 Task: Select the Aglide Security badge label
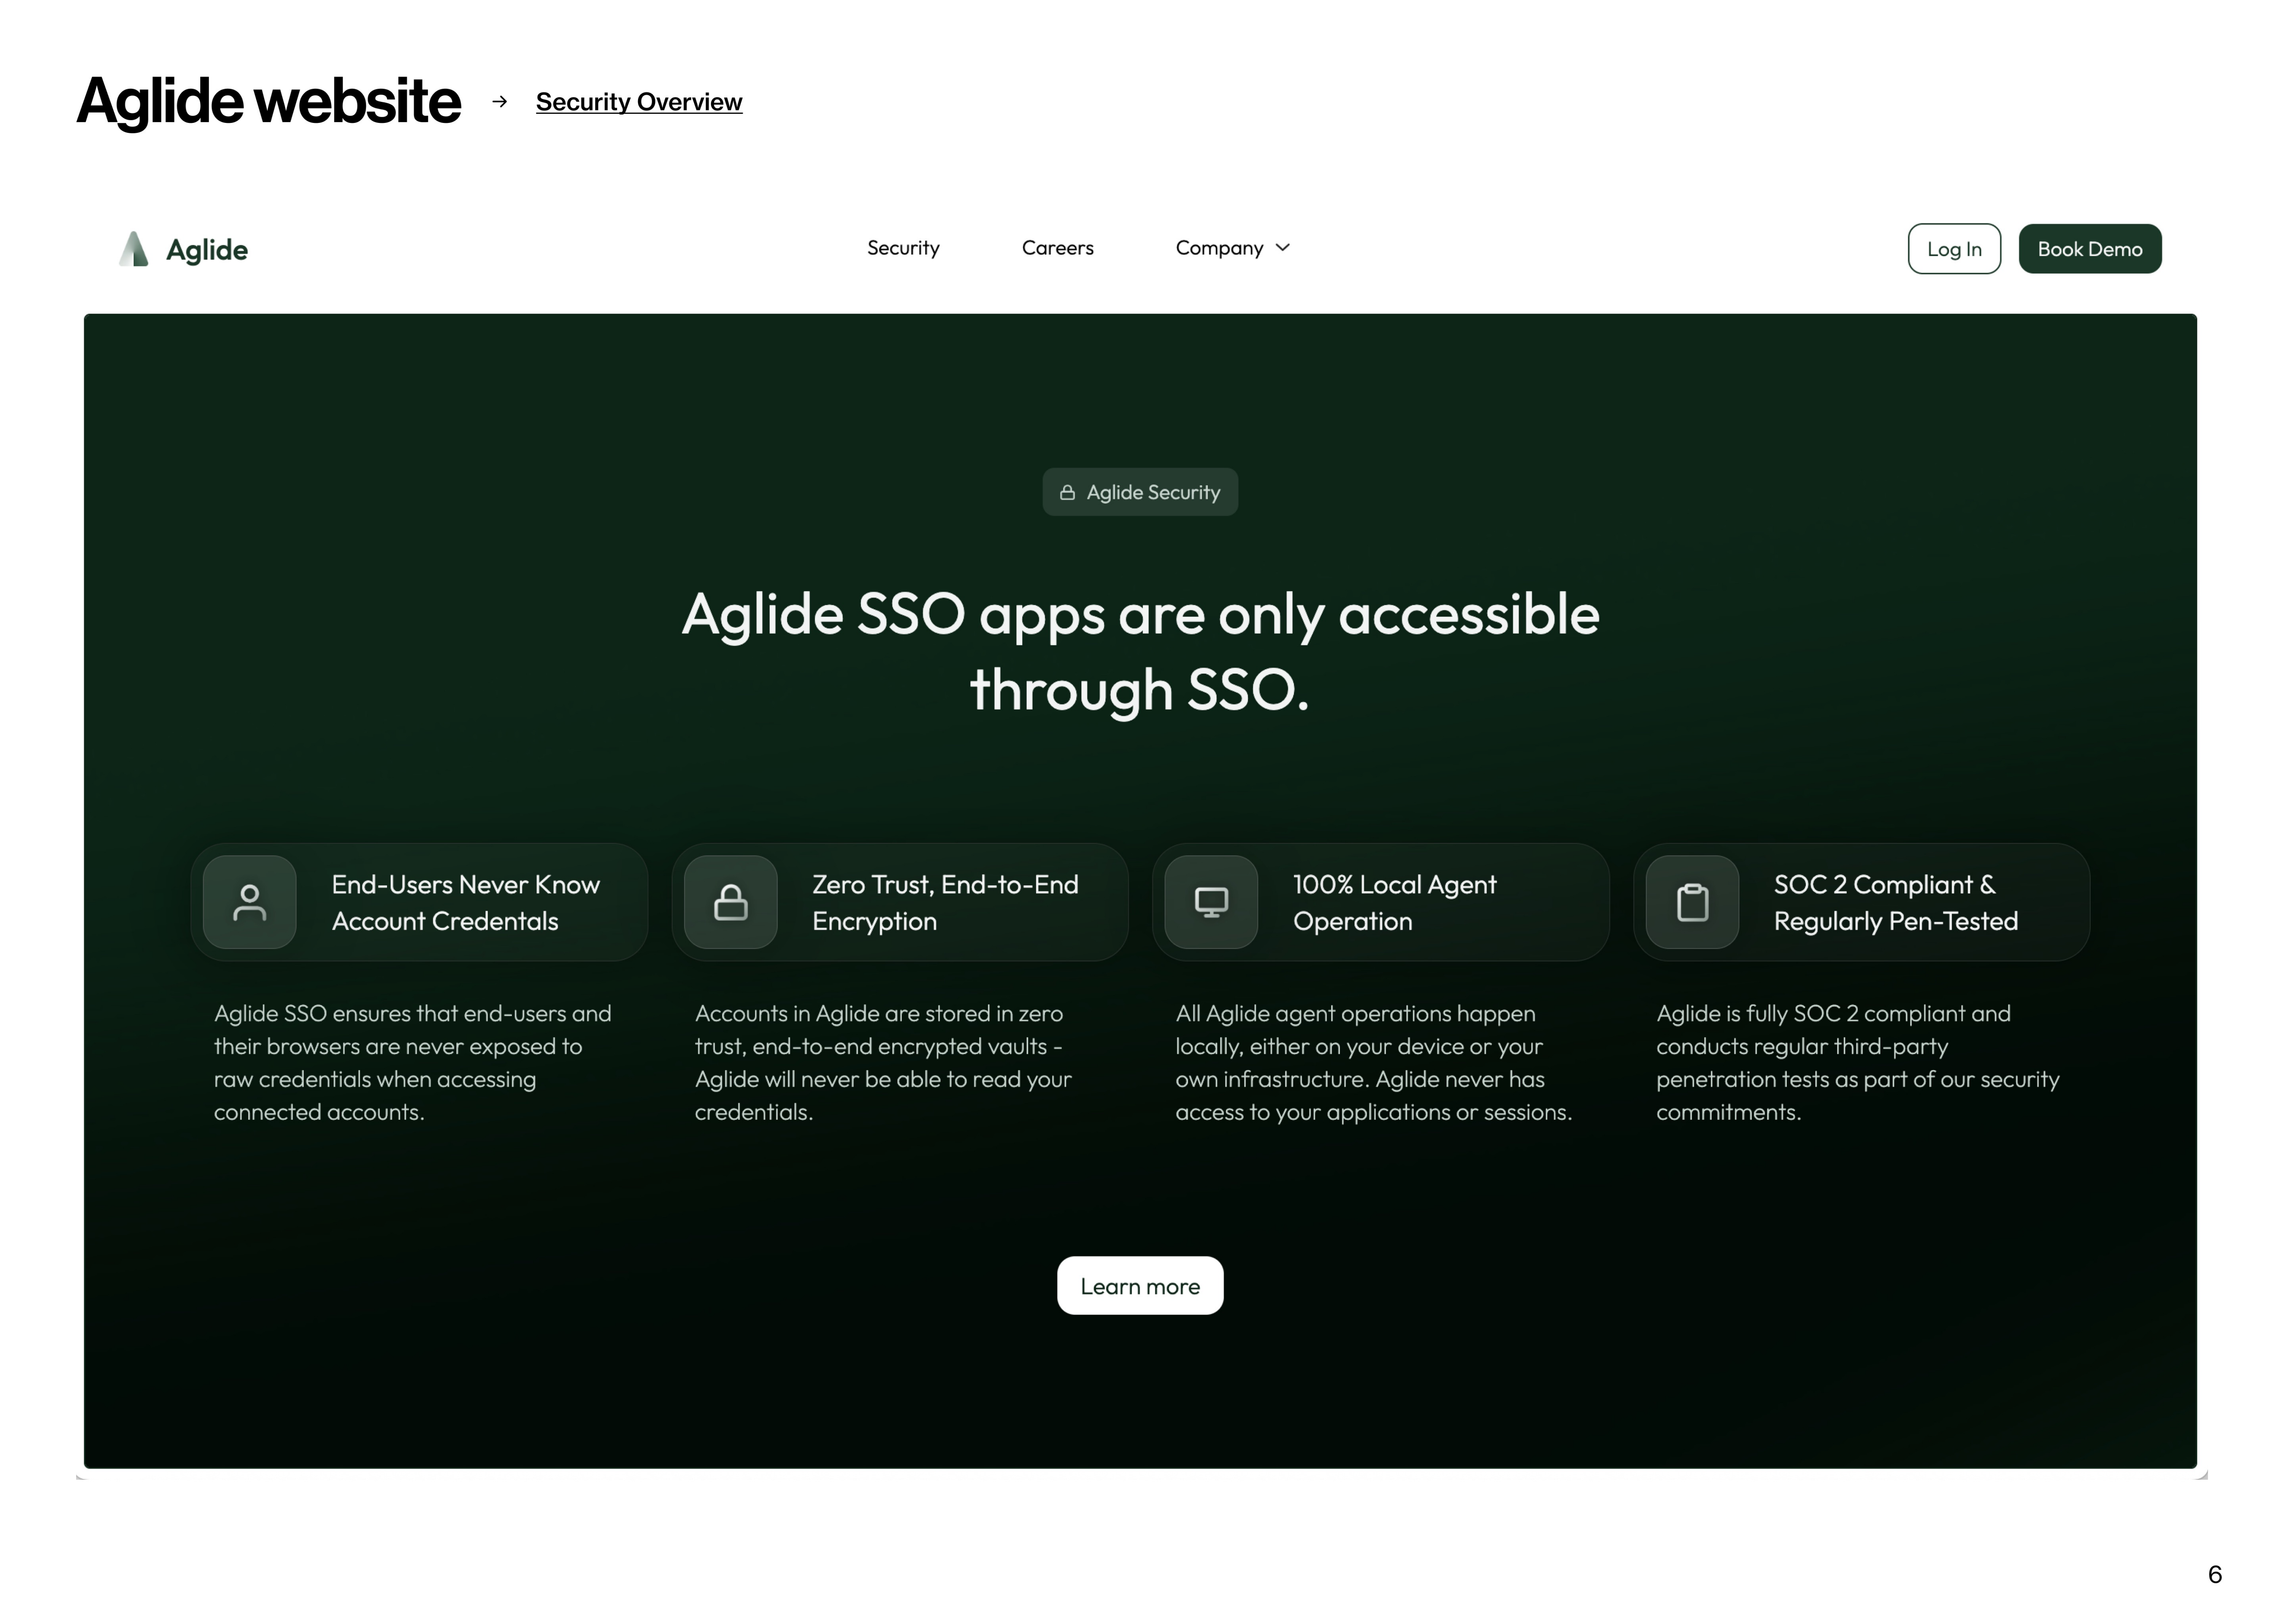[1153, 493]
